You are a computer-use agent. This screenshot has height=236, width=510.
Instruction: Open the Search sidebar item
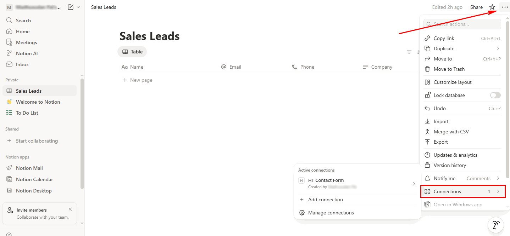pyautogui.click(x=23, y=20)
